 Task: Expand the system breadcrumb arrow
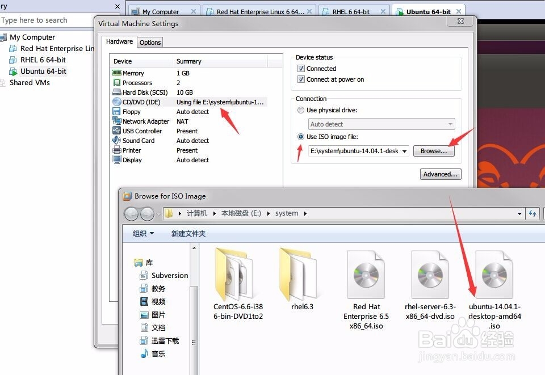tap(305, 213)
